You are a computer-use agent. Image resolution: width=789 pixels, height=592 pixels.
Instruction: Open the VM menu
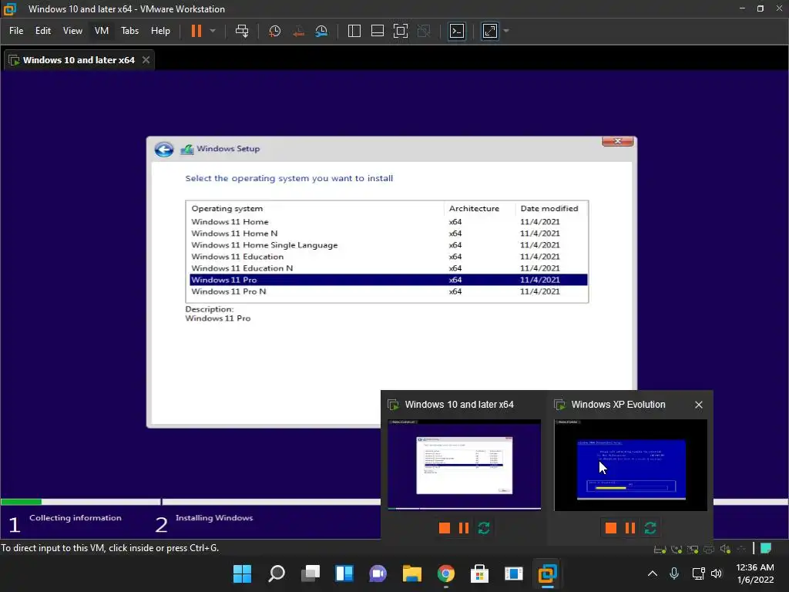pyautogui.click(x=102, y=31)
